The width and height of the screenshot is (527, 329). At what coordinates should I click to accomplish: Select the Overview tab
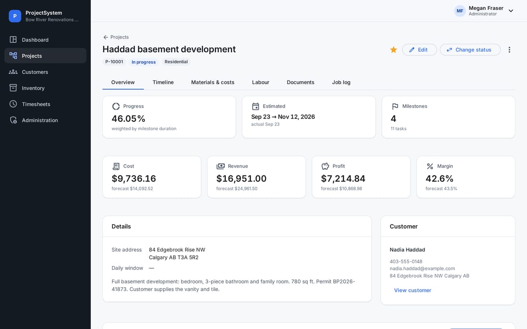click(123, 82)
